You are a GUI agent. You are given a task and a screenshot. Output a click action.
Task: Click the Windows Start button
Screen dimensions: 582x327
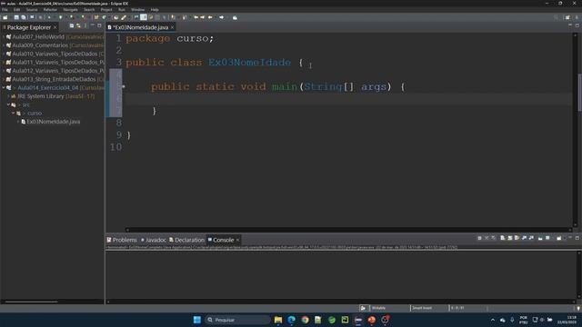[197, 320]
